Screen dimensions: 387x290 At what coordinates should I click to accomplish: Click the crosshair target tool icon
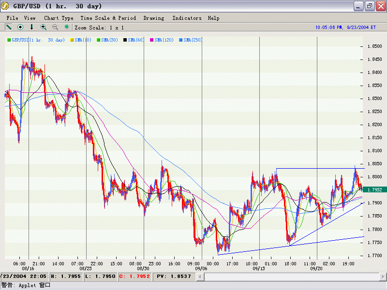[x=20, y=28]
